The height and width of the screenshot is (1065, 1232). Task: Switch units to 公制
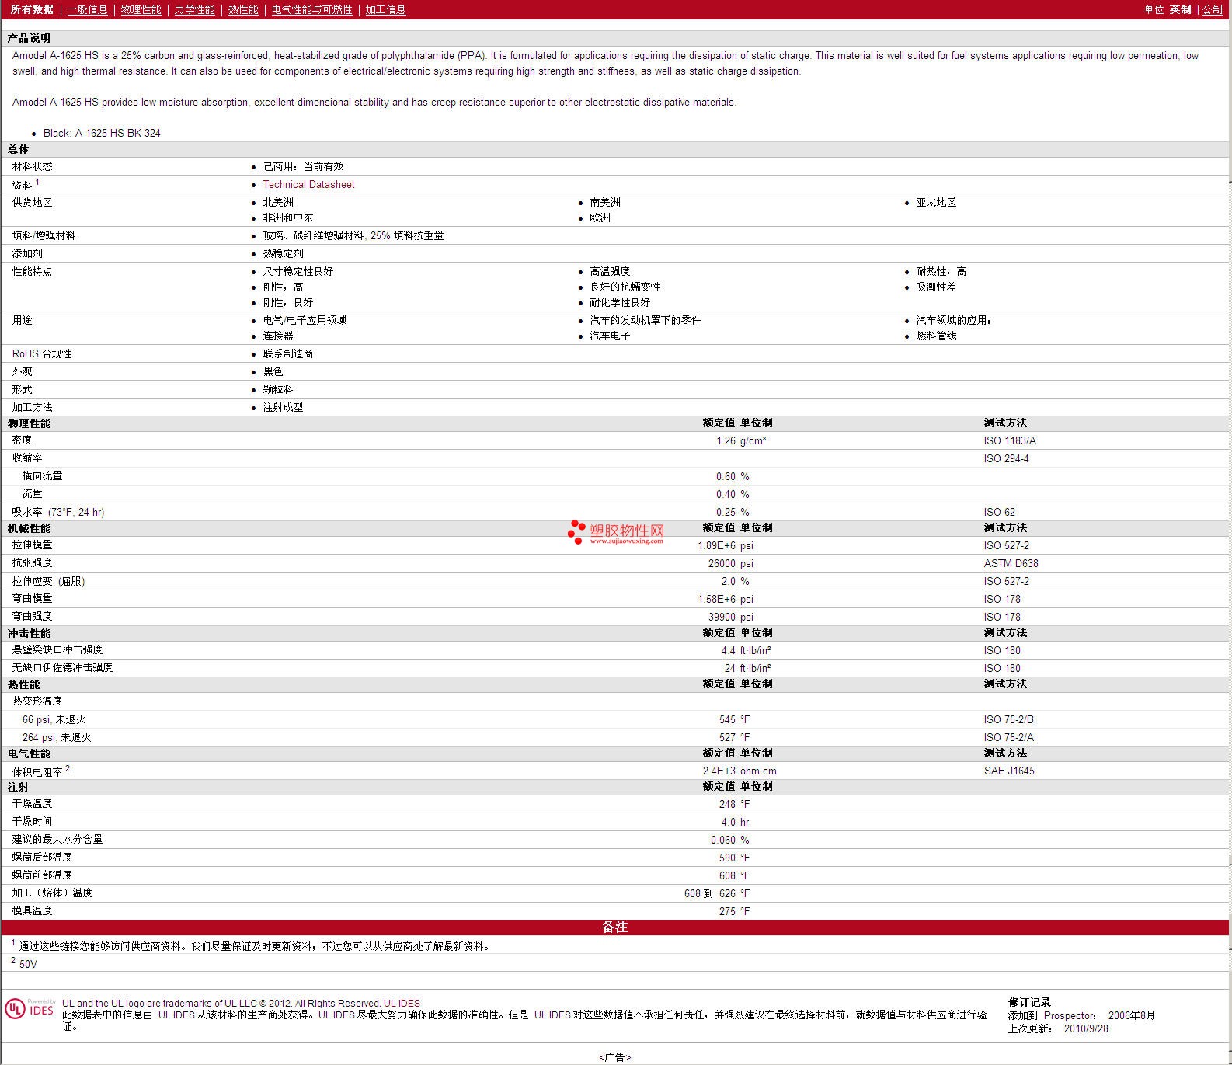1213,10
